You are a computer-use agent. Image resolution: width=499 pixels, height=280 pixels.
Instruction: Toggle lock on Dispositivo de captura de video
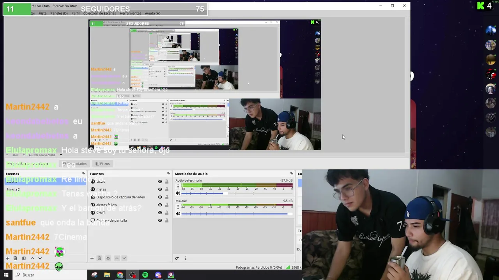pyautogui.click(x=167, y=197)
